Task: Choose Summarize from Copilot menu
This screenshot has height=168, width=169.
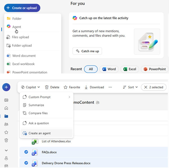Action: pos(46,105)
